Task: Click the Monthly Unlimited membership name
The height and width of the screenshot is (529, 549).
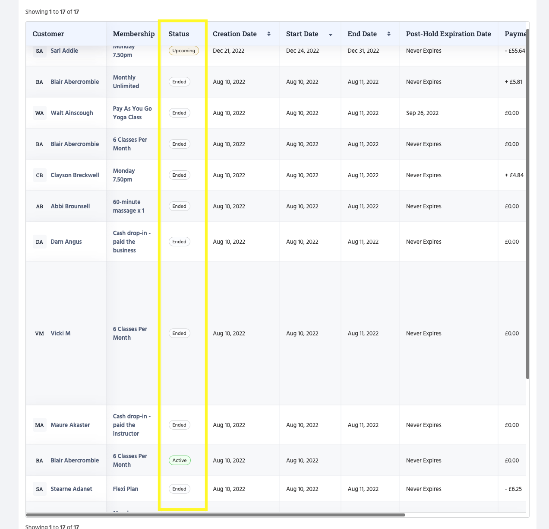Action: [126, 82]
